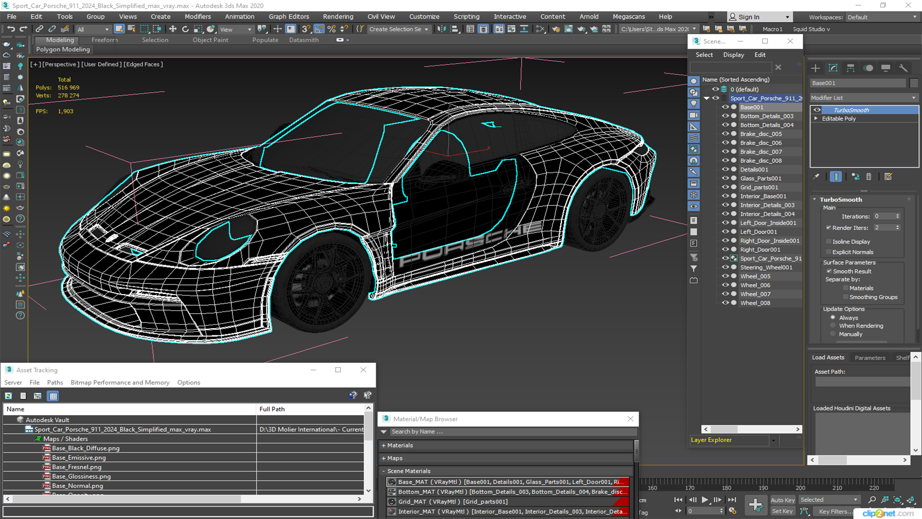
Task: Click the Pin Stack icon
Action: 816,177
